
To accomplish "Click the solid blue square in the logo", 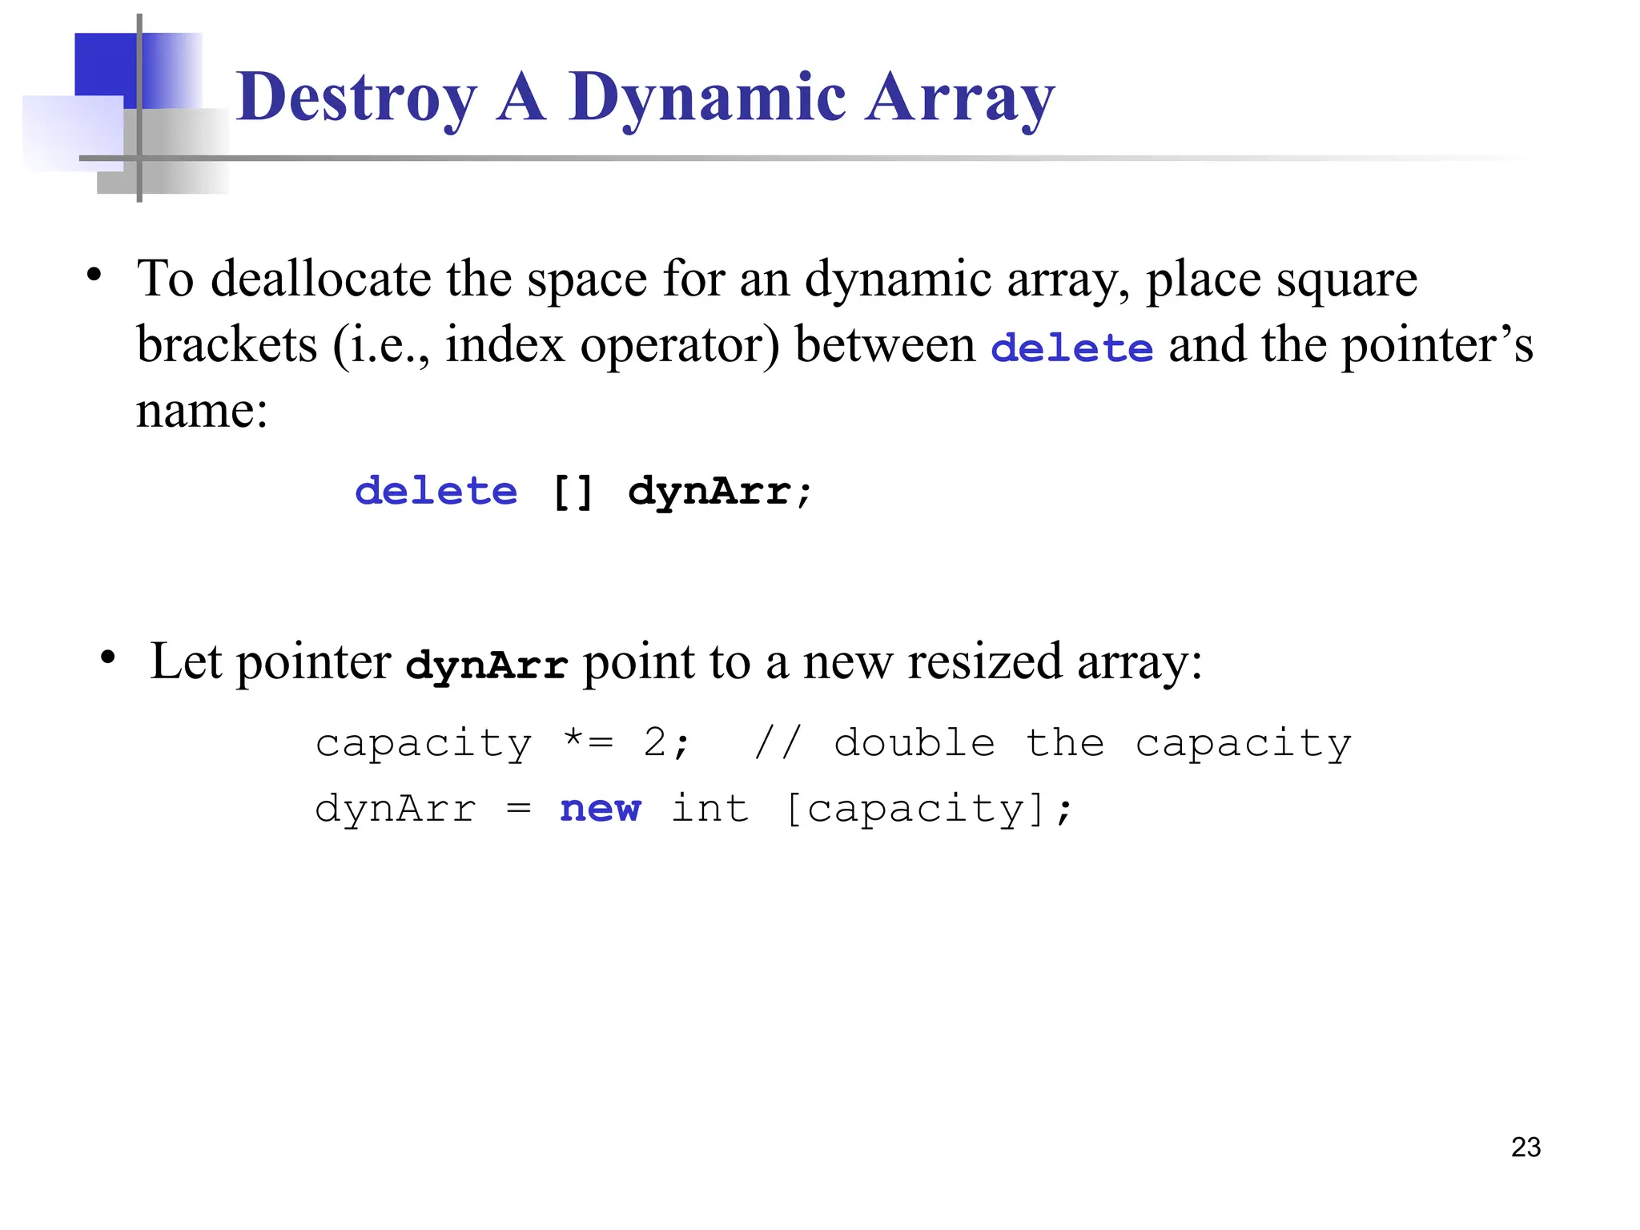I will click(106, 64).
